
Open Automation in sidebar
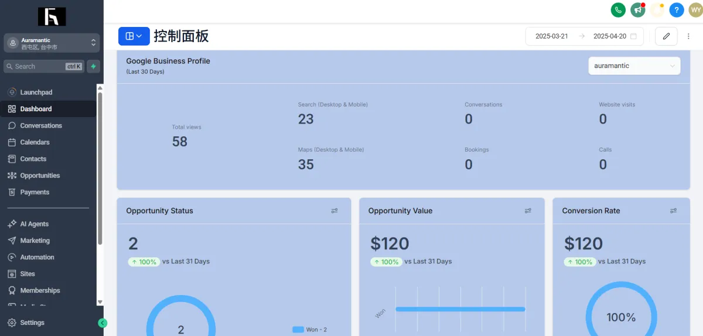(37, 258)
